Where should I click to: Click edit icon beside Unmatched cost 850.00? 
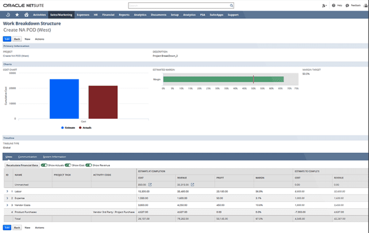coord(150,185)
